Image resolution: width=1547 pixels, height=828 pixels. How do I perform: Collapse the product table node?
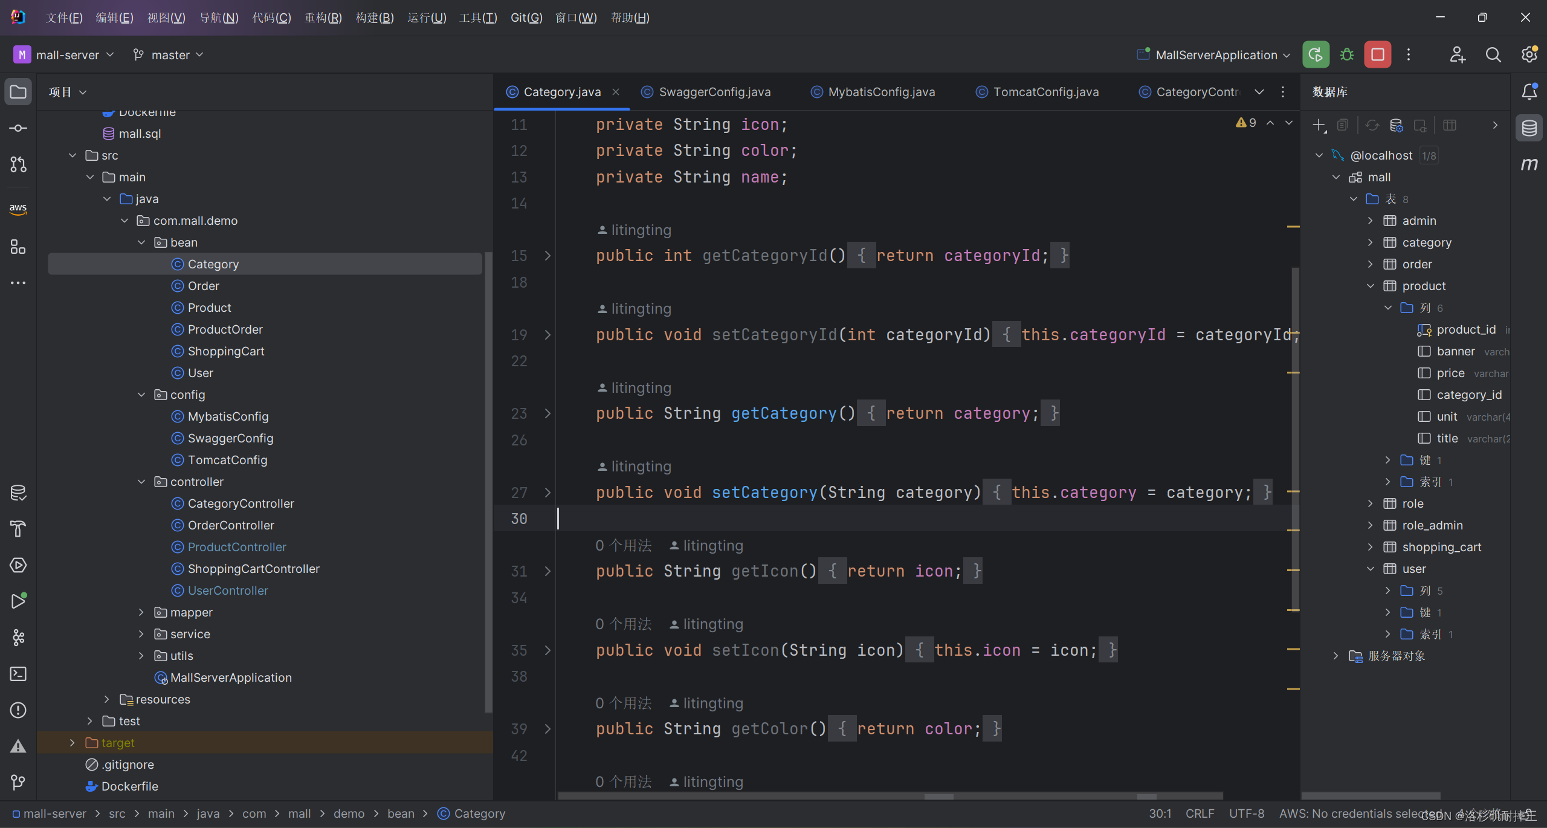(x=1371, y=286)
